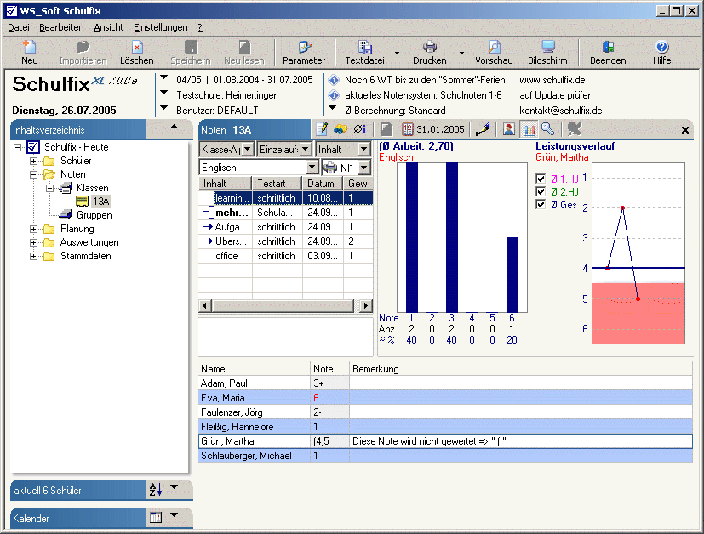This screenshot has height=534, width=704.
Task: Click the printer icon next to NI1
Action: pos(330,168)
